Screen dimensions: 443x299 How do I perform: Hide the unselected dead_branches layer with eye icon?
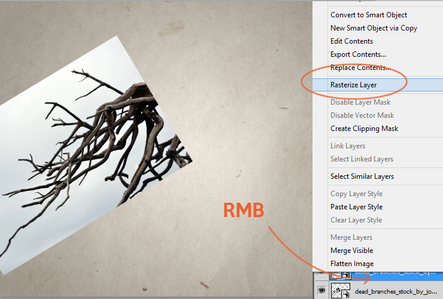click(x=321, y=291)
